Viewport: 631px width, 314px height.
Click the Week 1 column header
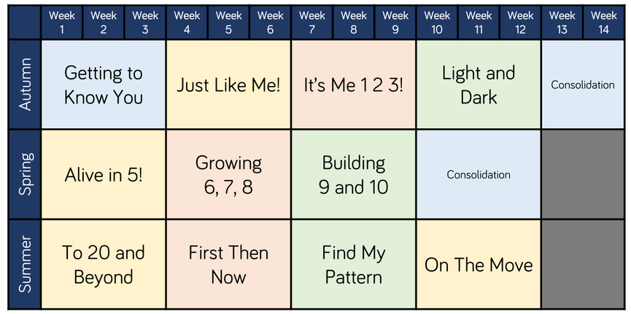tap(62, 23)
